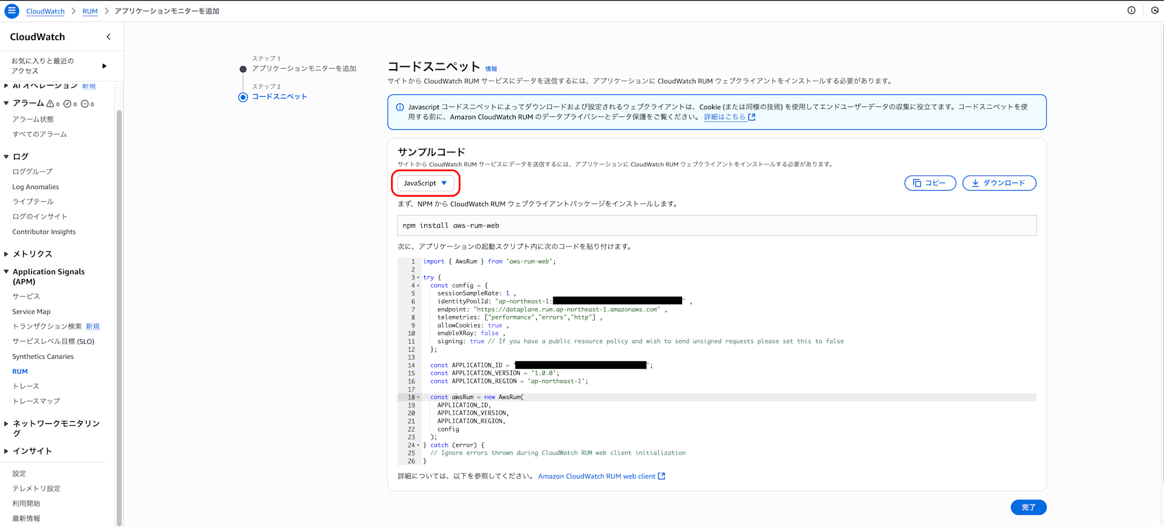The height and width of the screenshot is (527, 1164).
Task: Fold code line 3 try block arrow
Action: 418,277
